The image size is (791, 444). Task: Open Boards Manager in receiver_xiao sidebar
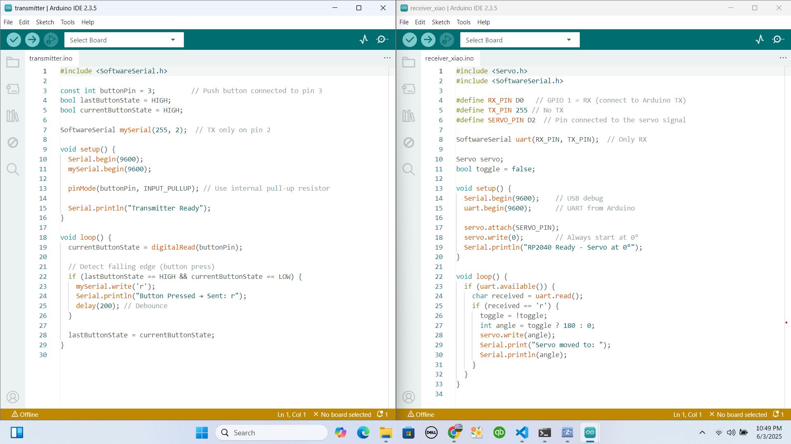point(409,89)
